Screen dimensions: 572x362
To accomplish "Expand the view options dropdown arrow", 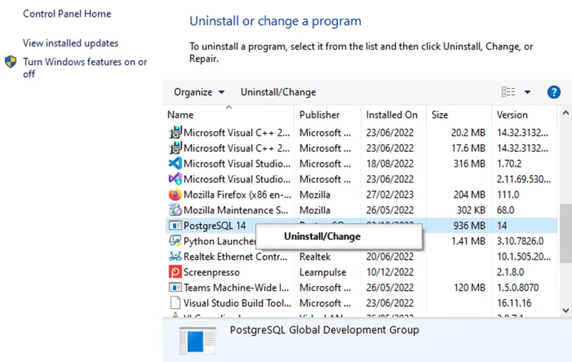I will coord(527,92).
